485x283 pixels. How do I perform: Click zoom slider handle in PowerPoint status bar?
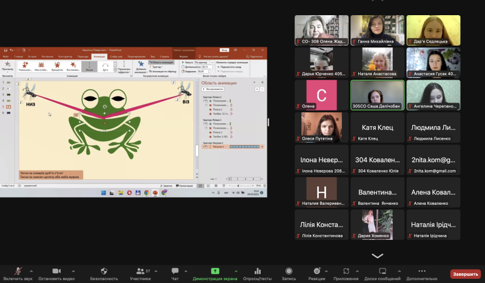pos(238,186)
